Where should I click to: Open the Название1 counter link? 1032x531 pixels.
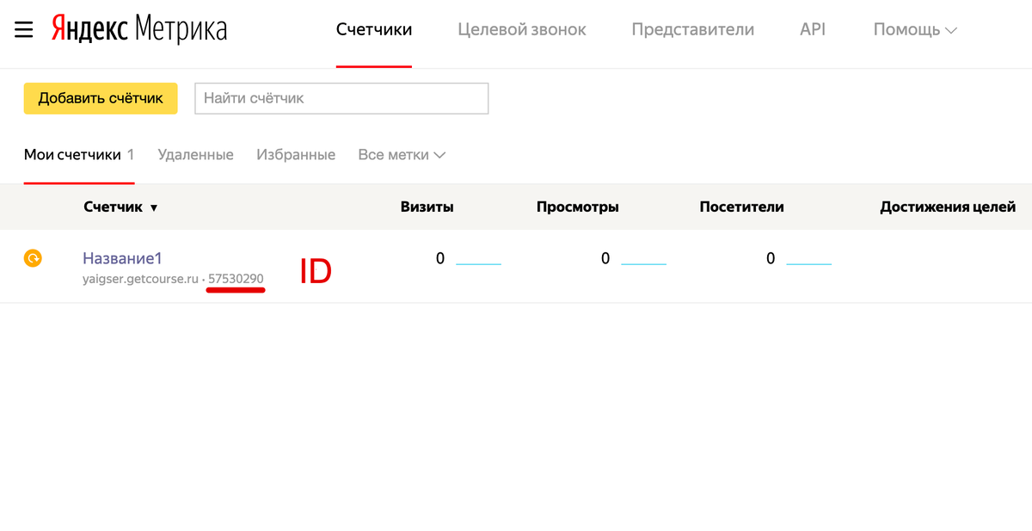[x=122, y=258]
